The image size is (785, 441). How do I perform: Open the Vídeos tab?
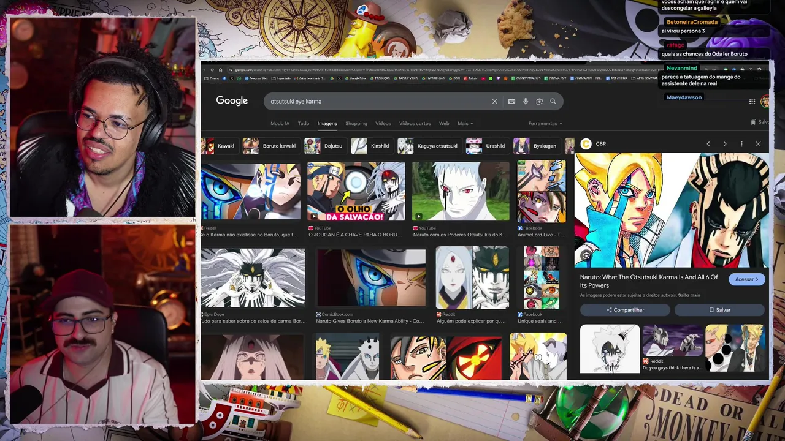point(383,124)
